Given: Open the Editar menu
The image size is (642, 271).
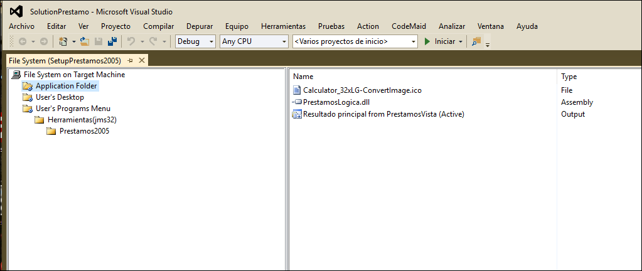Looking at the screenshot, I should (56, 26).
